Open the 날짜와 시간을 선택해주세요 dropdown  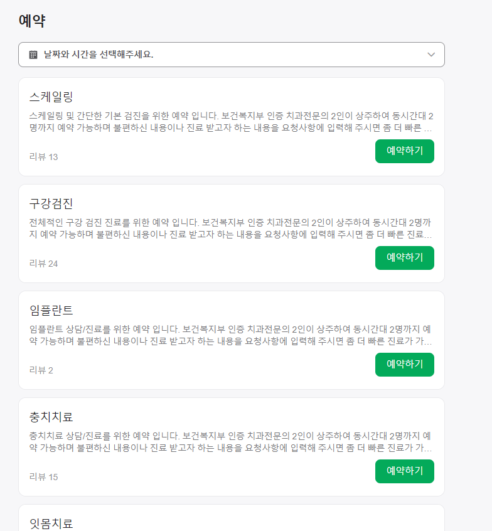232,55
